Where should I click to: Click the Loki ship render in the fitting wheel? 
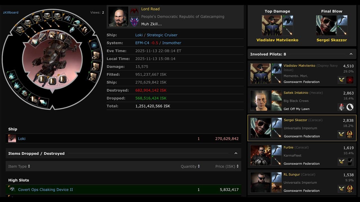[x=52, y=59]
